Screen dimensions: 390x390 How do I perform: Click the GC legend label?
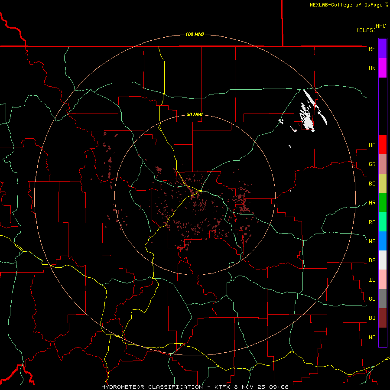372,299
